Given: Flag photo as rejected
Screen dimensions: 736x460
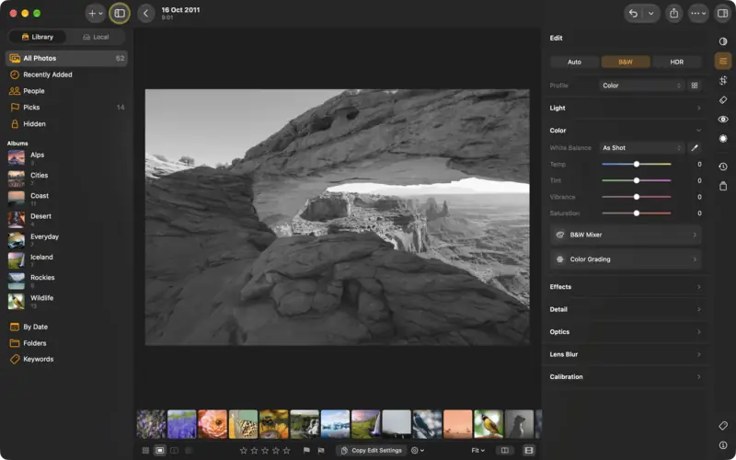Looking at the screenshot, I should (321, 451).
